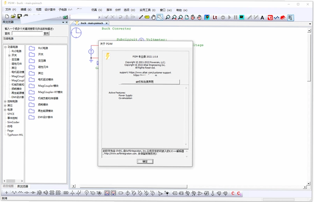Close the library browser panel
The image size is (314, 202).
[67, 22]
